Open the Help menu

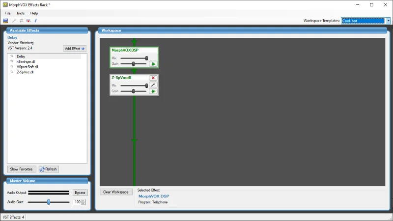click(34, 13)
